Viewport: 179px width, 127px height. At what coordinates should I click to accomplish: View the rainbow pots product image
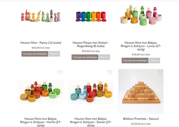coord(91,17)
